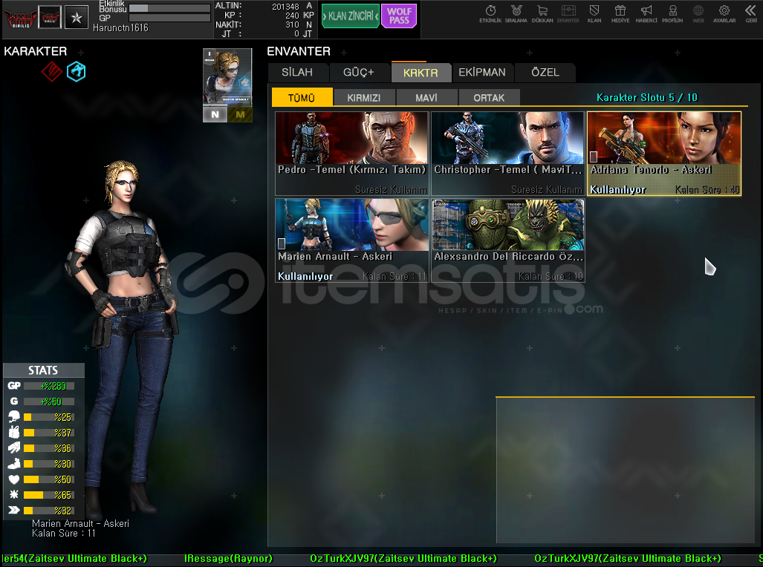The width and height of the screenshot is (763, 567).
Task: Switch to the SİLAH tab
Action: click(297, 73)
